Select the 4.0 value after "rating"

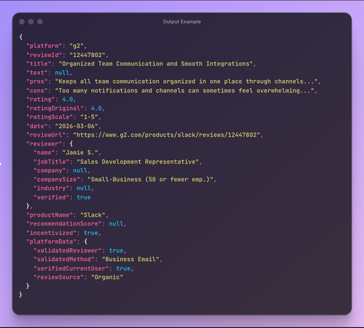68,99
